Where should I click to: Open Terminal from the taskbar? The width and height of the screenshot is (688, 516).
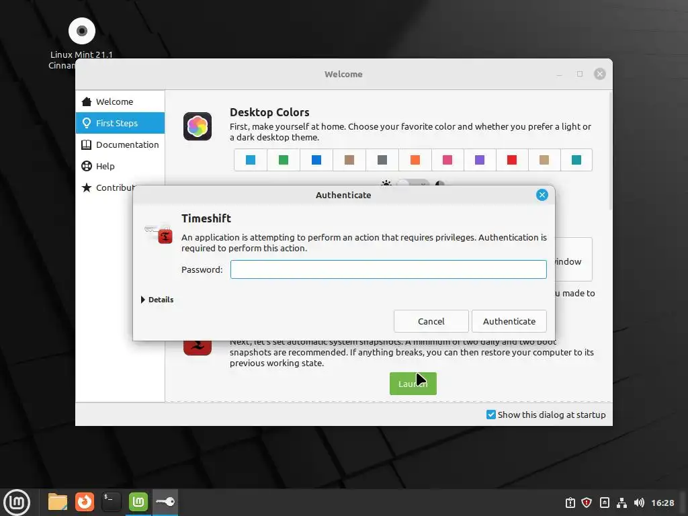pos(111,502)
